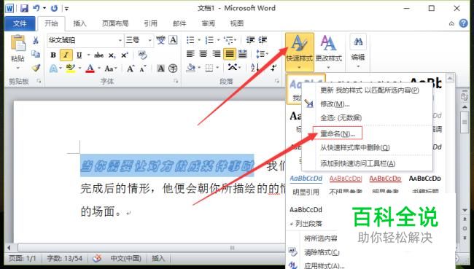The height and width of the screenshot is (269, 474).
Task: Toggle Underline formatting
Action: [79, 55]
